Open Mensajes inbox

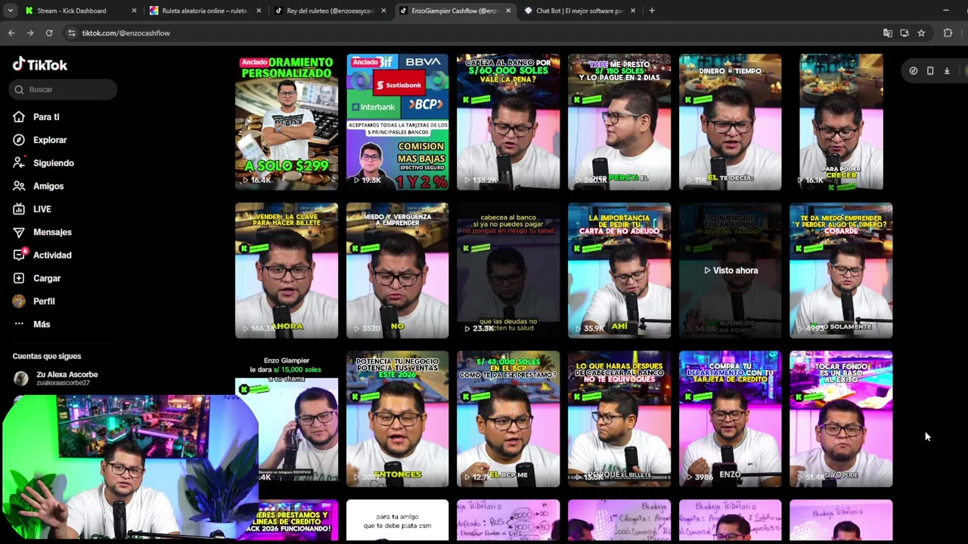coord(52,232)
